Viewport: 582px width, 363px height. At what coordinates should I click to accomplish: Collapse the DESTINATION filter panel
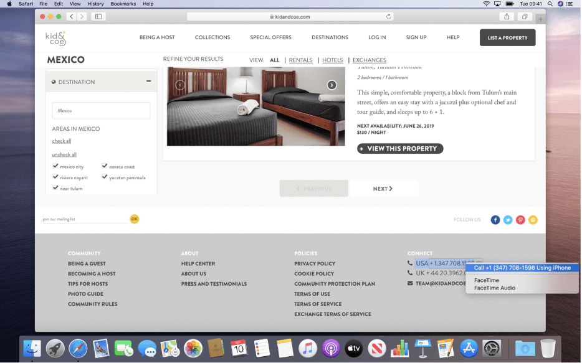[x=148, y=81]
